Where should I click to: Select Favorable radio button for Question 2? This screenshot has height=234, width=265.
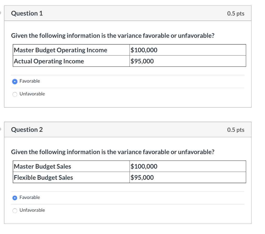[15, 198]
